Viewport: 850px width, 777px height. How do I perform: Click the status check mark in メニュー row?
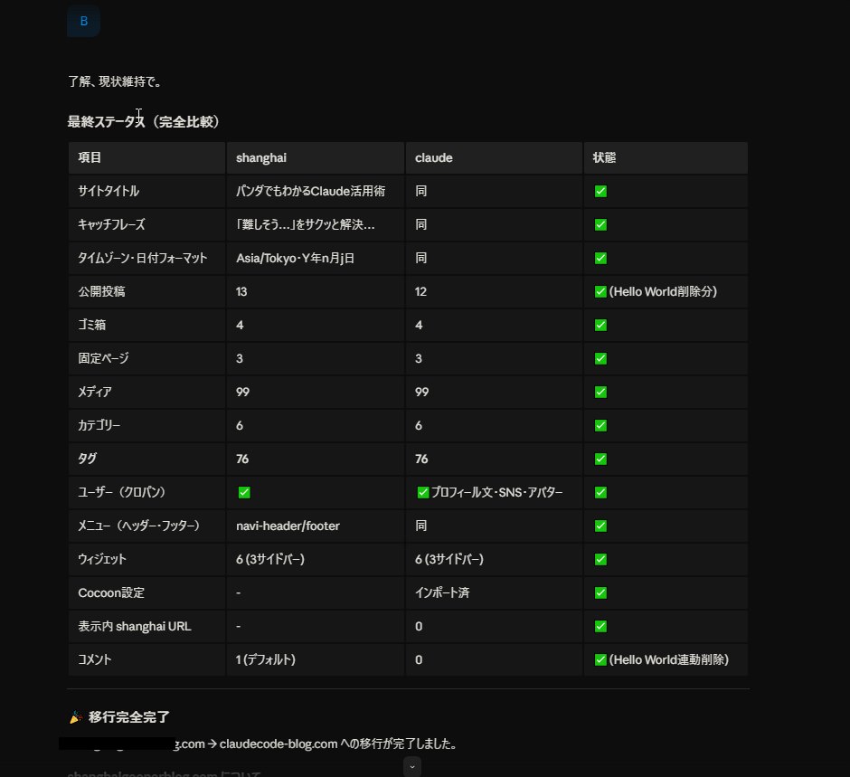coord(600,526)
